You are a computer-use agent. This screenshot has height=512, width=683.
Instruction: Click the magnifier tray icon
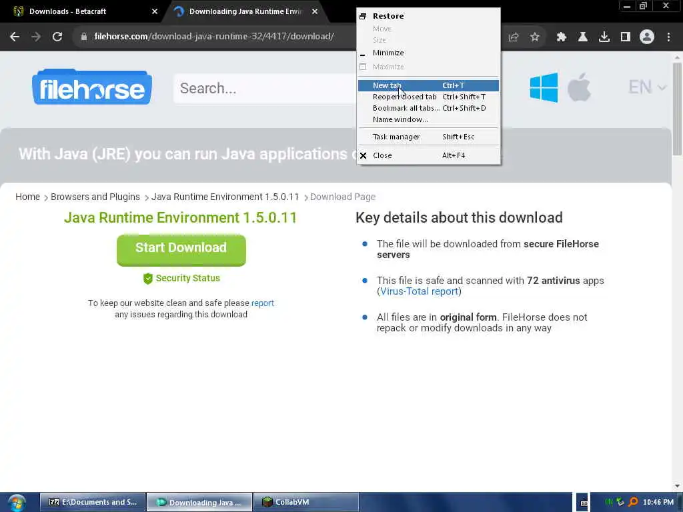click(x=634, y=502)
